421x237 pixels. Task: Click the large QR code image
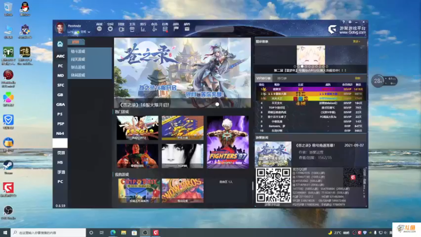[273, 185]
